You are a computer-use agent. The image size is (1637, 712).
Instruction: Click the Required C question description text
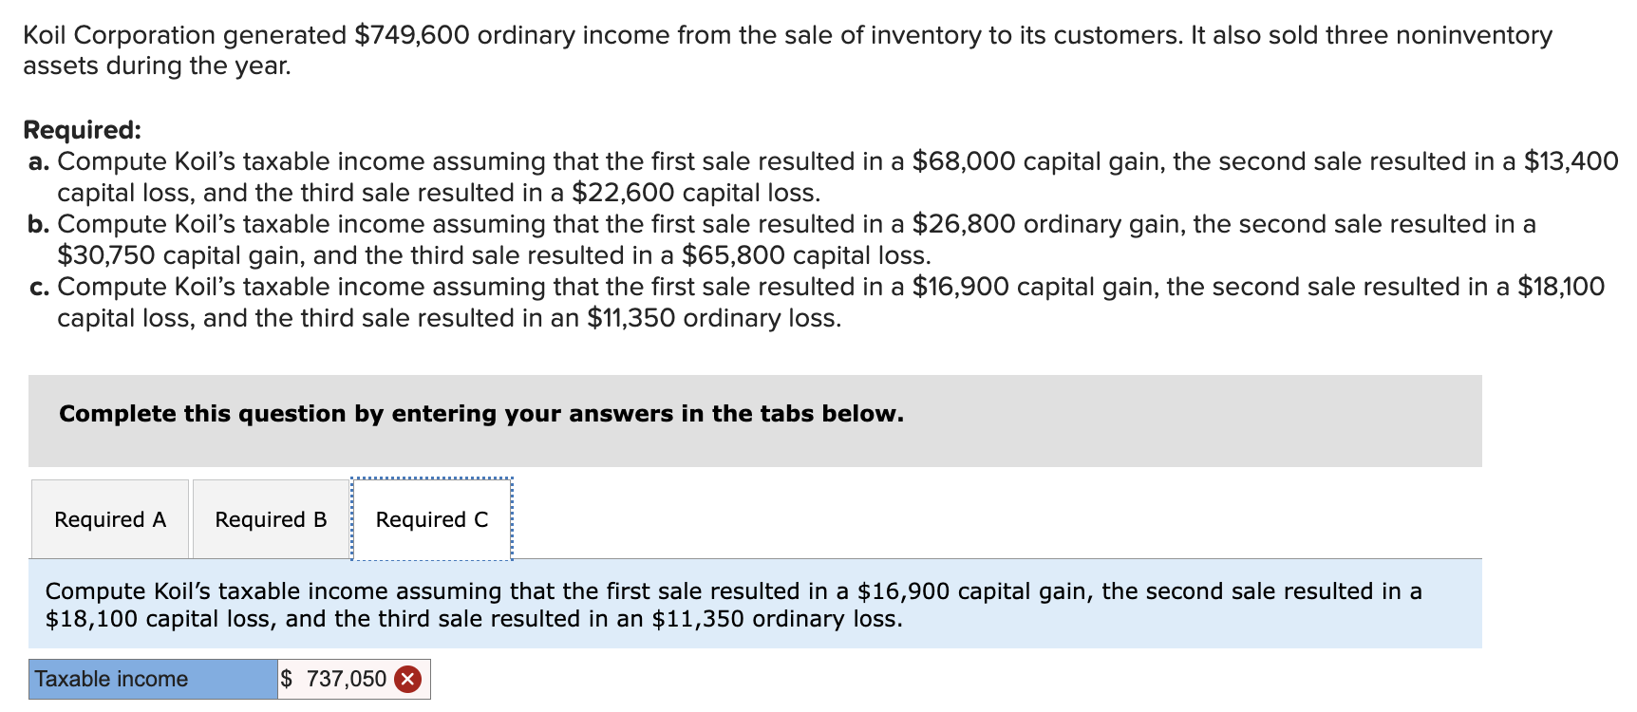(731, 604)
